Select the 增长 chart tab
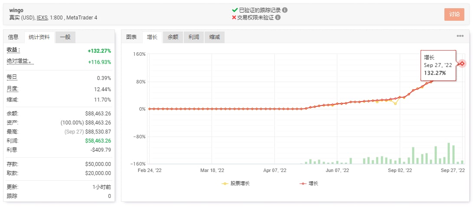473x207 pixels. click(152, 37)
